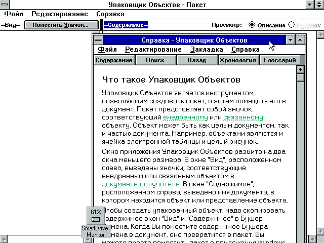The image size is (324, 243).
Task: Open the Закладка menu
Action: tap(207, 50)
